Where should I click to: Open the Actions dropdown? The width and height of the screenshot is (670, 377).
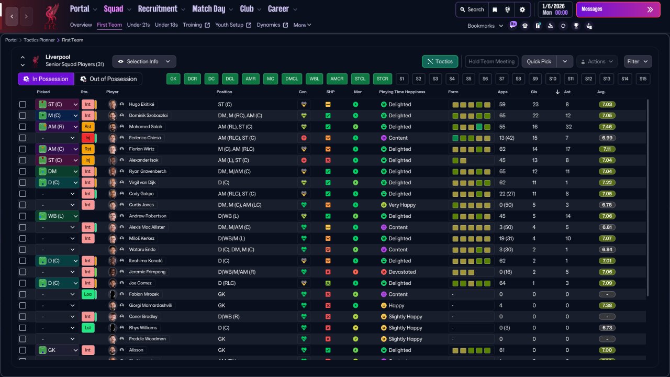point(597,61)
